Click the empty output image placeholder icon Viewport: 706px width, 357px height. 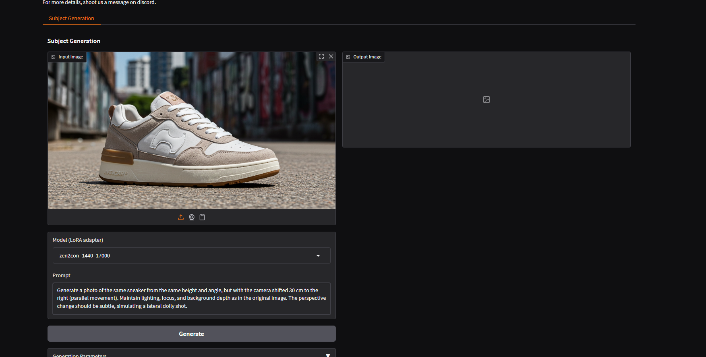pos(486,100)
